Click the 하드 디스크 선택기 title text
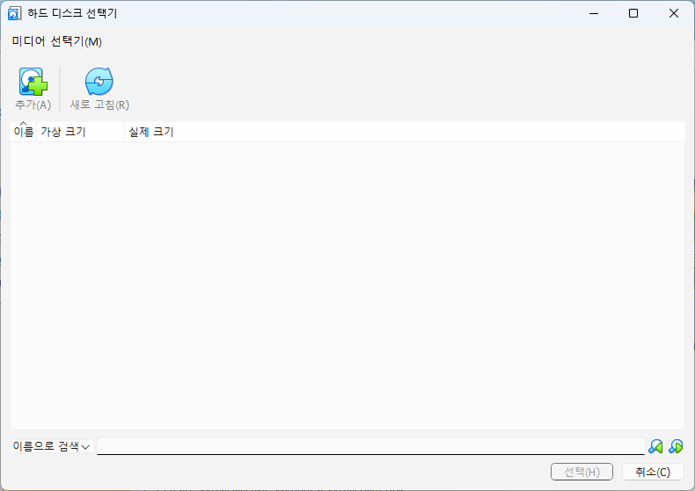 [73, 13]
